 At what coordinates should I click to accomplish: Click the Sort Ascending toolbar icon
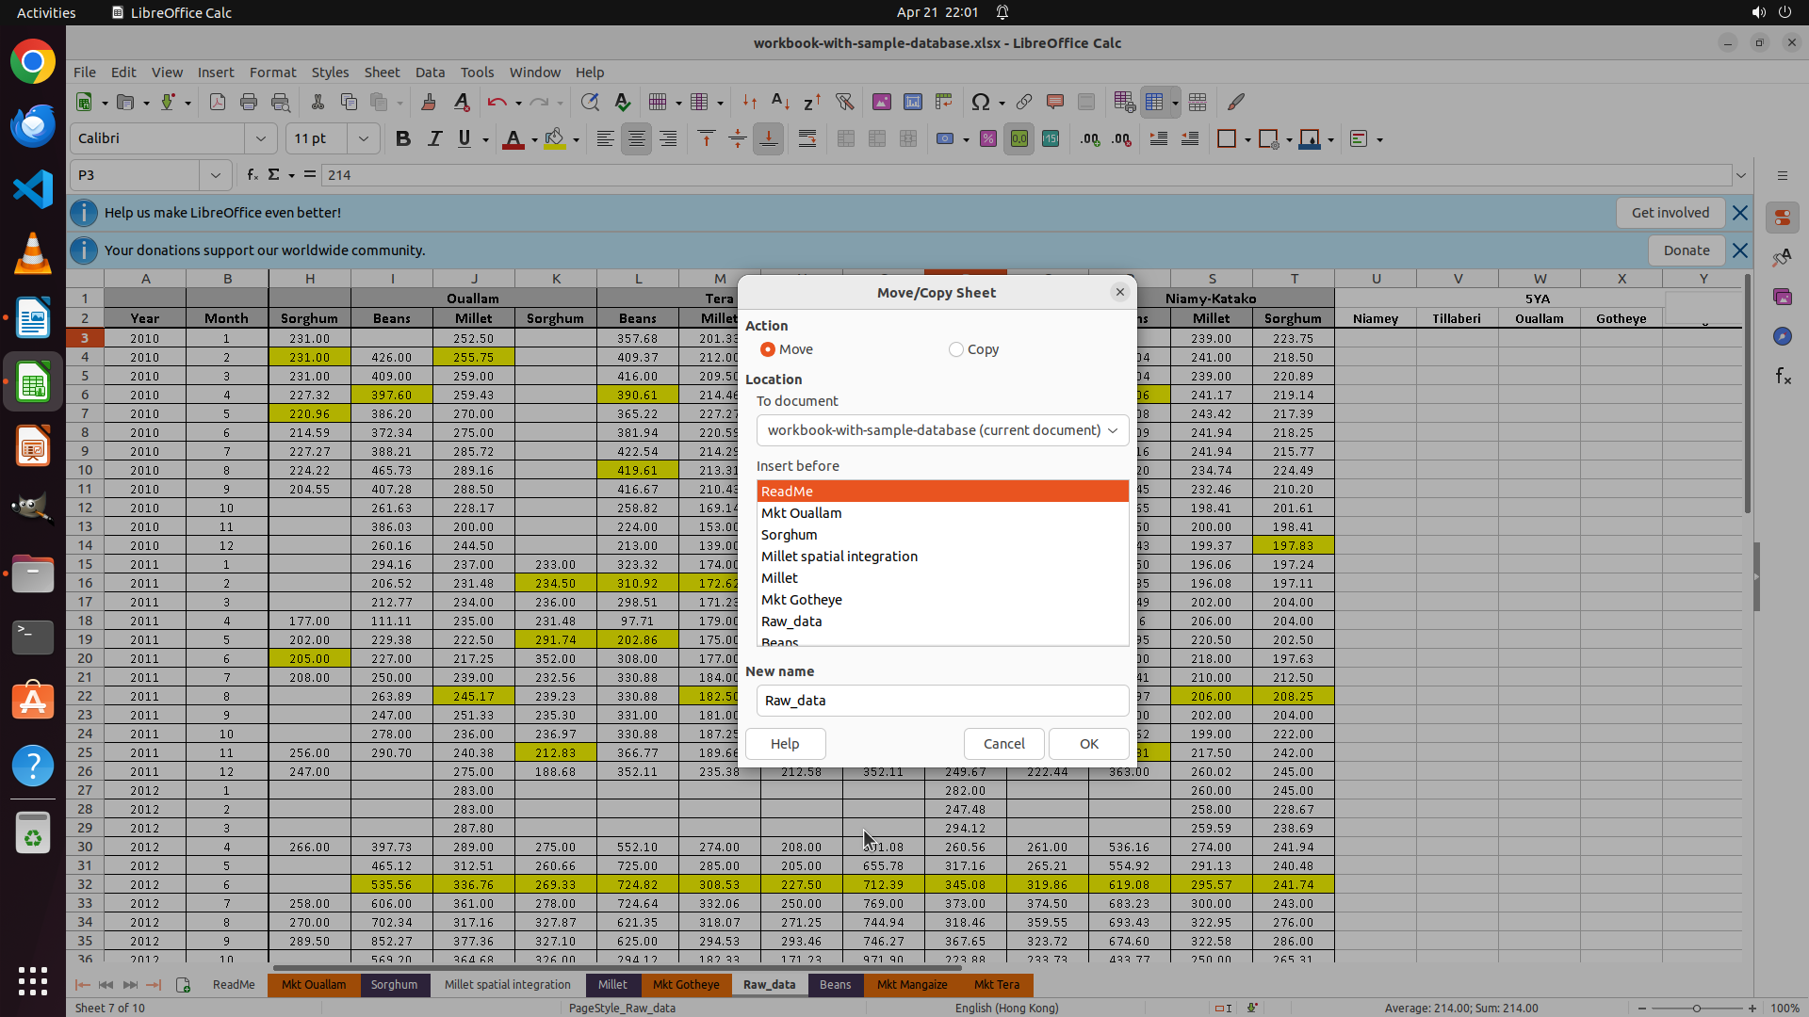[780, 102]
